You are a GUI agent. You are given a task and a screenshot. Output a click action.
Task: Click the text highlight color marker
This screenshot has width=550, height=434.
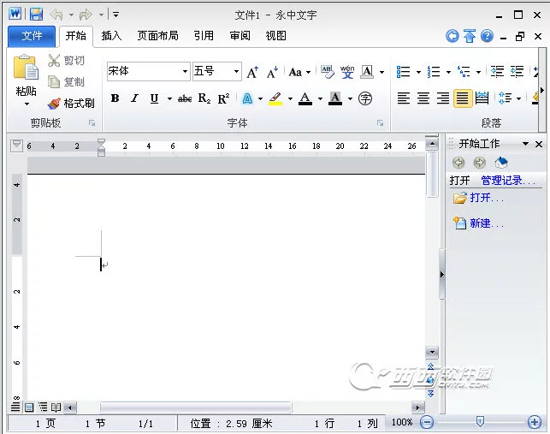(275, 98)
